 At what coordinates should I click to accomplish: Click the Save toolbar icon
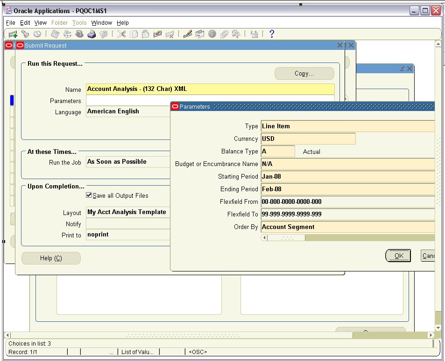(x=54, y=34)
